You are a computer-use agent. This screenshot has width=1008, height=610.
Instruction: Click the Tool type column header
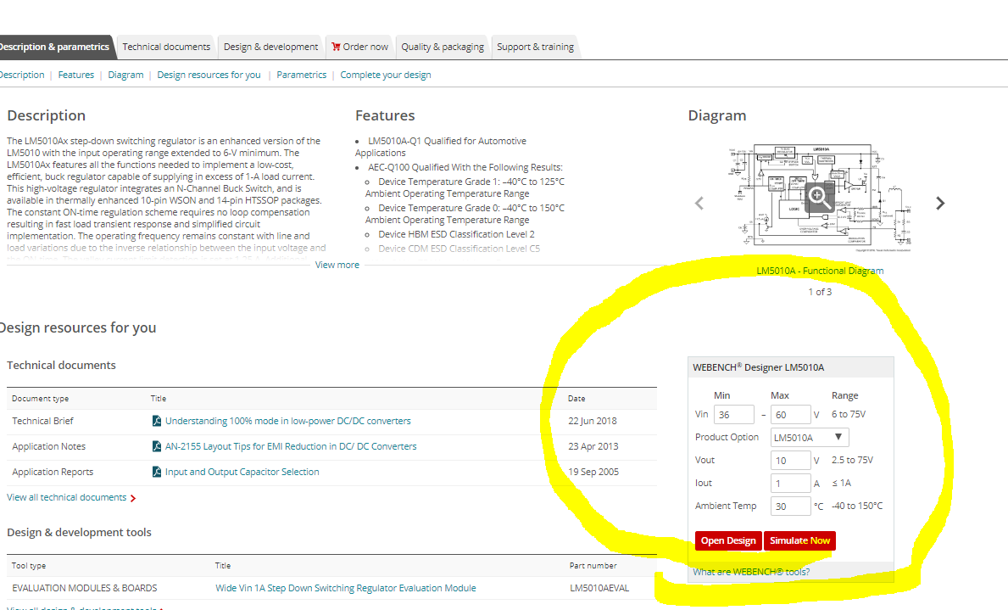(28, 566)
